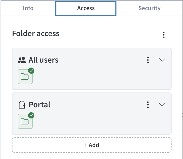The height and width of the screenshot is (159, 183).
Task: Toggle the green checkmark badge under Portal
Action: click(x=31, y=115)
